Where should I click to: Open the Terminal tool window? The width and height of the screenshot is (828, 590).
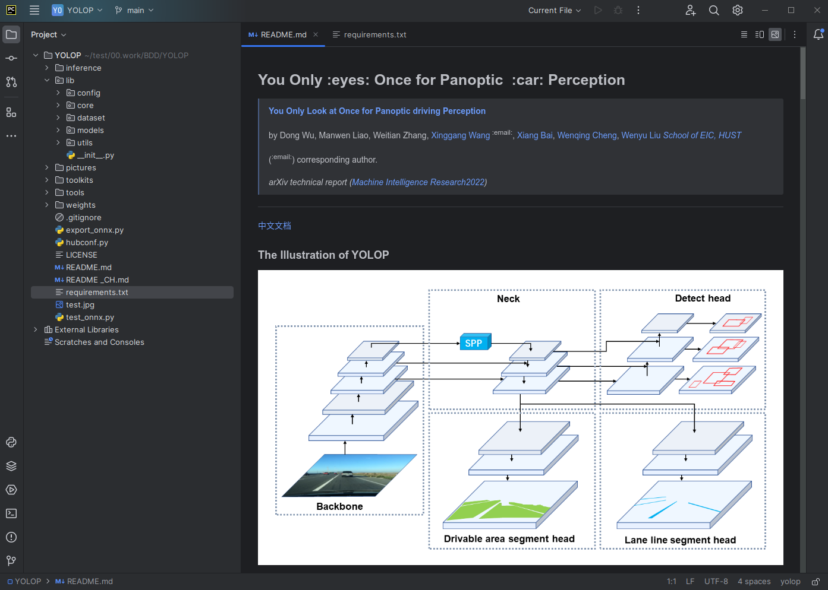point(11,513)
